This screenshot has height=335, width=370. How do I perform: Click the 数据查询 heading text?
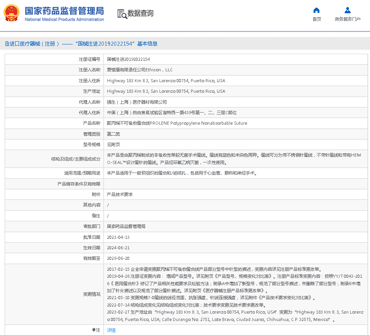coord(140,13)
